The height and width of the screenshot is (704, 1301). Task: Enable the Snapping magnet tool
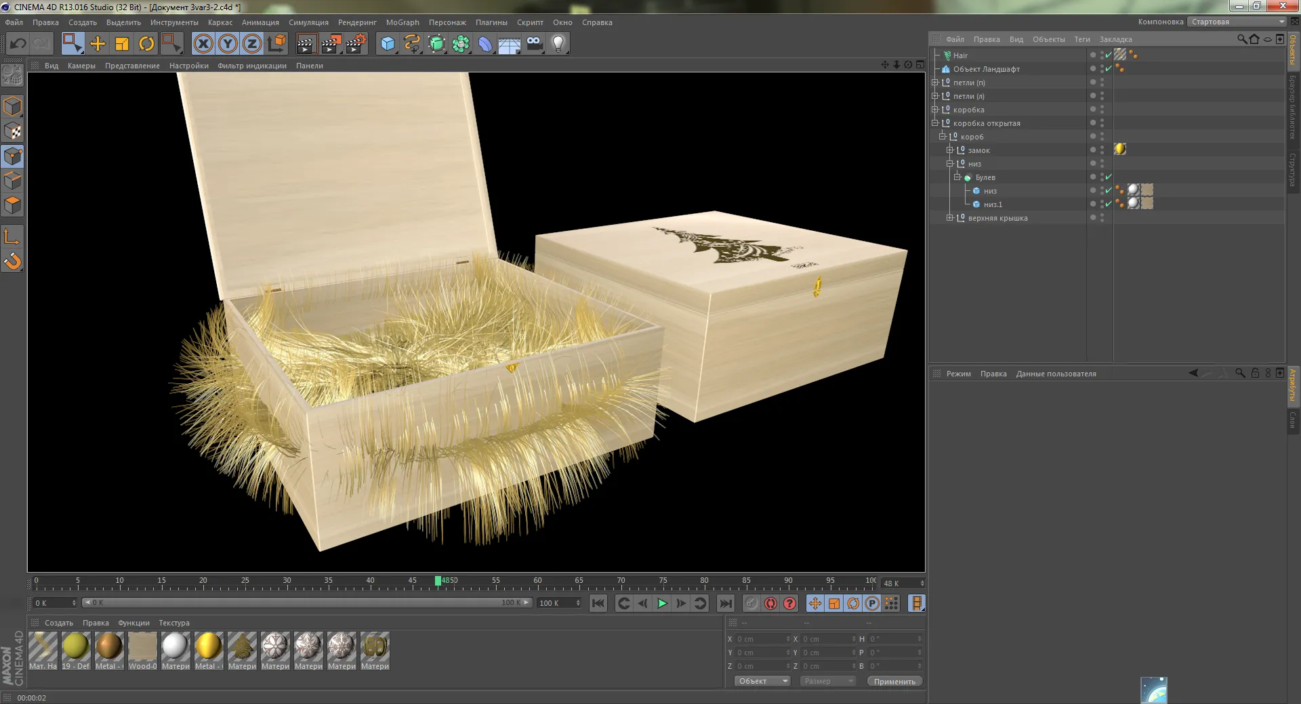[13, 261]
